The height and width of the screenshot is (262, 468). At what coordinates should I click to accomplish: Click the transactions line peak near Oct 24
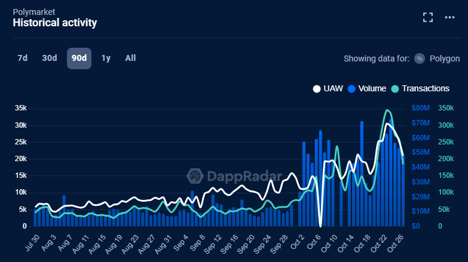(387, 110)
